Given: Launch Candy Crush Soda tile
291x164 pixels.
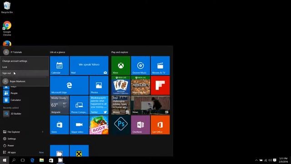Looking at the screenshot, I should [x=99, y=125].
